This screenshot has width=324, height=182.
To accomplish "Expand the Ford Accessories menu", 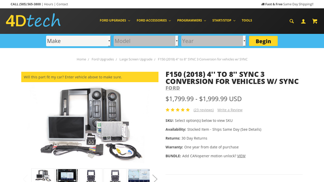I will click(x=154, y=21).
